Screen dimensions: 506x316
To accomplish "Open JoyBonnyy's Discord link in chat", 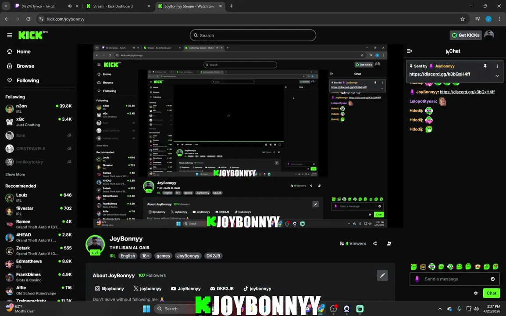I will 467,92.
